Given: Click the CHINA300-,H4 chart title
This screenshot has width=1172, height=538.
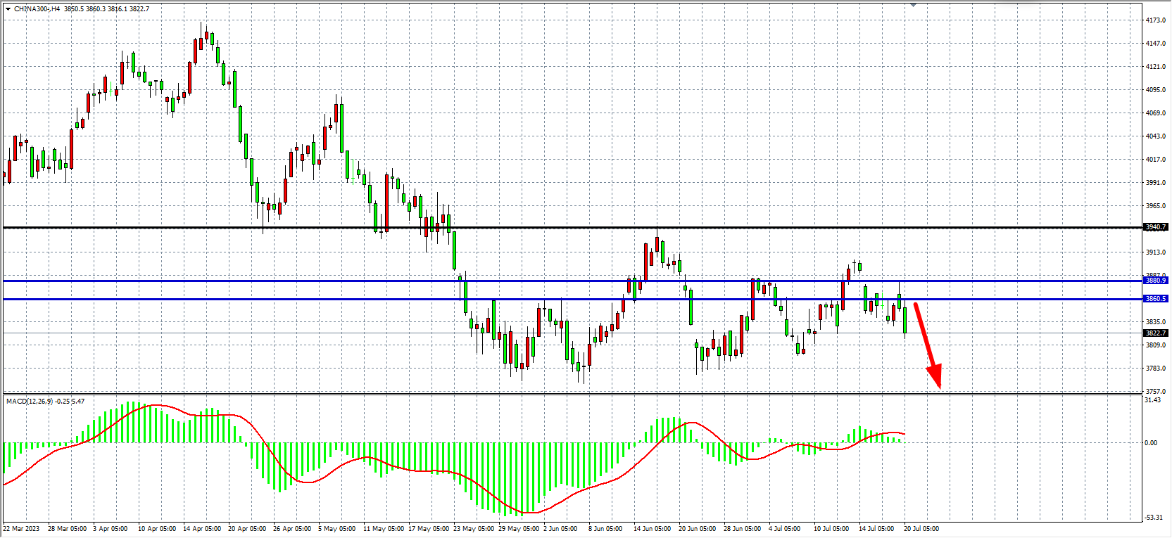Looking at the screenshot, I should 37,9.
